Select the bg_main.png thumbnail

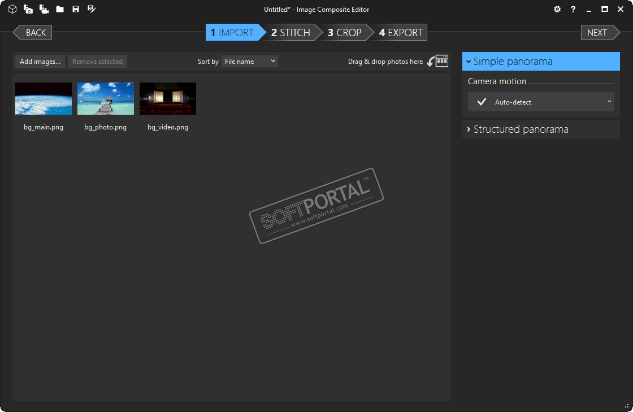pos(44,98)
